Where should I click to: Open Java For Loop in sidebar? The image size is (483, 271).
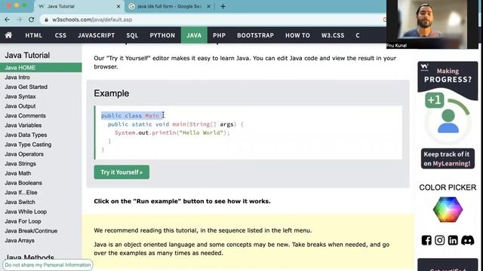pyautogui.click(x=41, y=221)
